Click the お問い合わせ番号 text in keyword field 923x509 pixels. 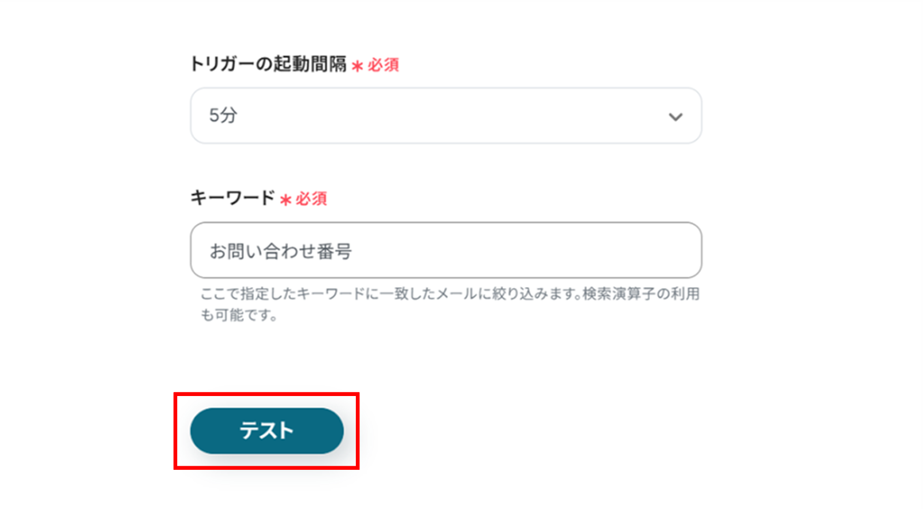pyautogui.click(x=280, y=251)
